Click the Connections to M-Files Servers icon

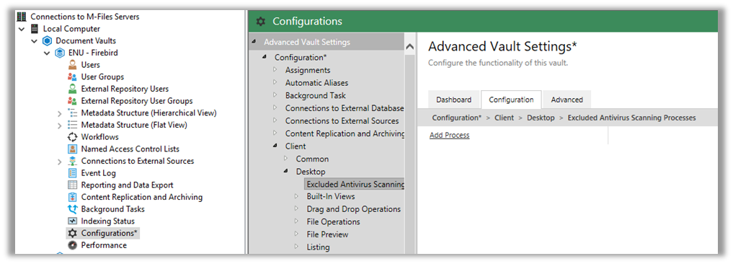point(22,17)
